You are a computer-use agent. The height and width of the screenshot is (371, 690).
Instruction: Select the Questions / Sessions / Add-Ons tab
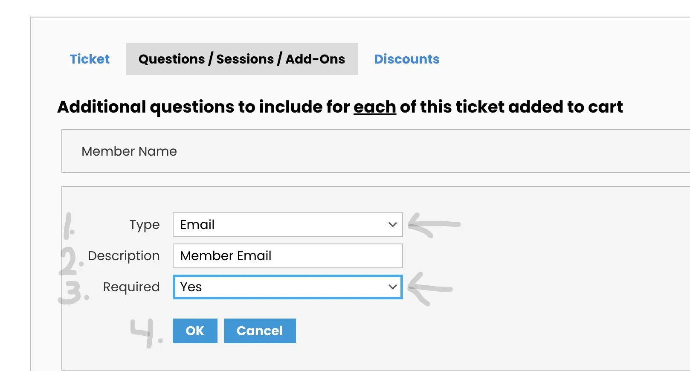(x=242, y=59)
